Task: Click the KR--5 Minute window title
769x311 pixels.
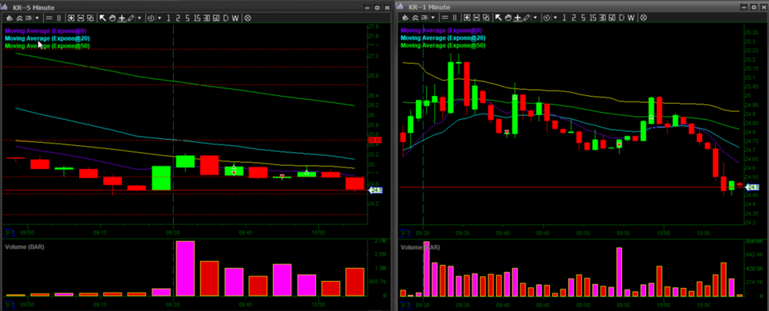Action: pos(35,6)
